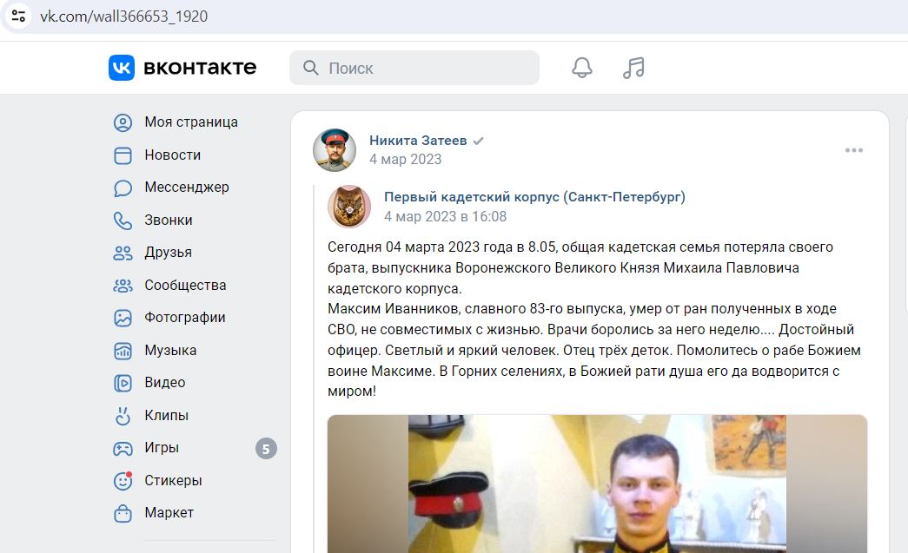
Task: Click the Calls phone icon
Action: [123, 221]
